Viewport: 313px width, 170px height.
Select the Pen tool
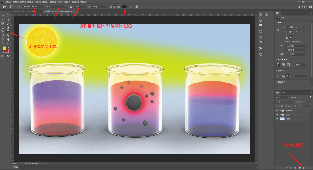coord(3,36)
